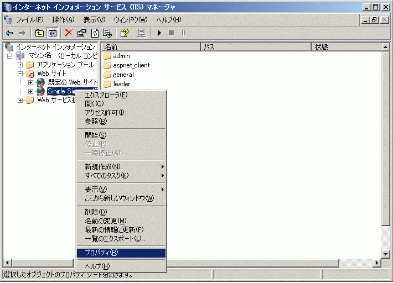The image size is (393, 283).
Task: Open the すべてのタスク(K) submenu
Action: point(121,176)
